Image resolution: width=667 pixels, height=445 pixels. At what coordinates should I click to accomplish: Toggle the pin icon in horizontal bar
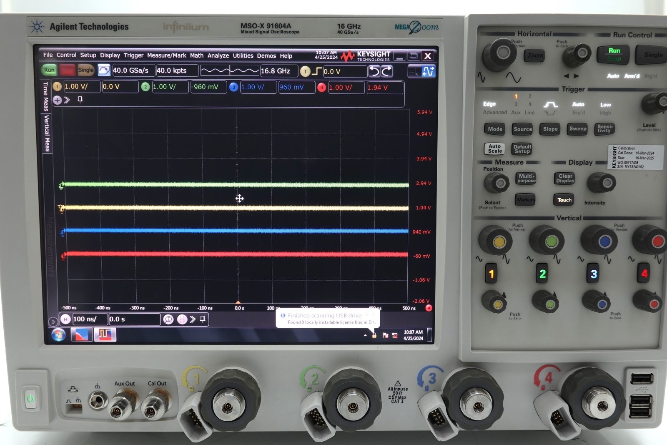pyautogui.click(x=203, y=319)
